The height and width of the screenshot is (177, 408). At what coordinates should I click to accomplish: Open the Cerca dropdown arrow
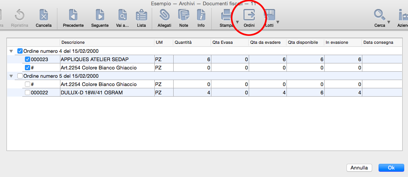click(x=389, y=22)
